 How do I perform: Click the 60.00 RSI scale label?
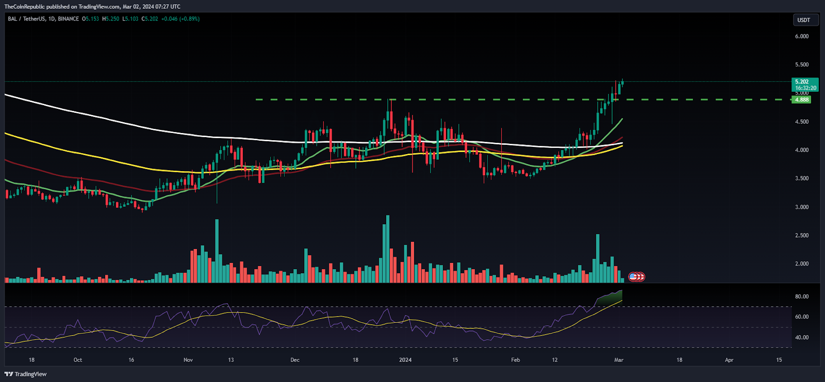(x=802, y=317)
